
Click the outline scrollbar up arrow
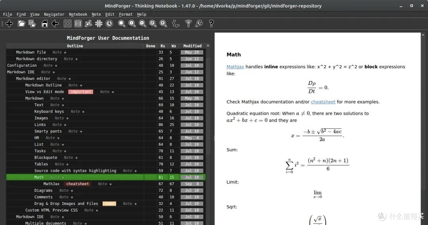(208, 46)
